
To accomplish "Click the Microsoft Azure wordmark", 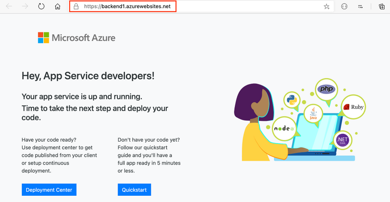I will tap(84, 38).
